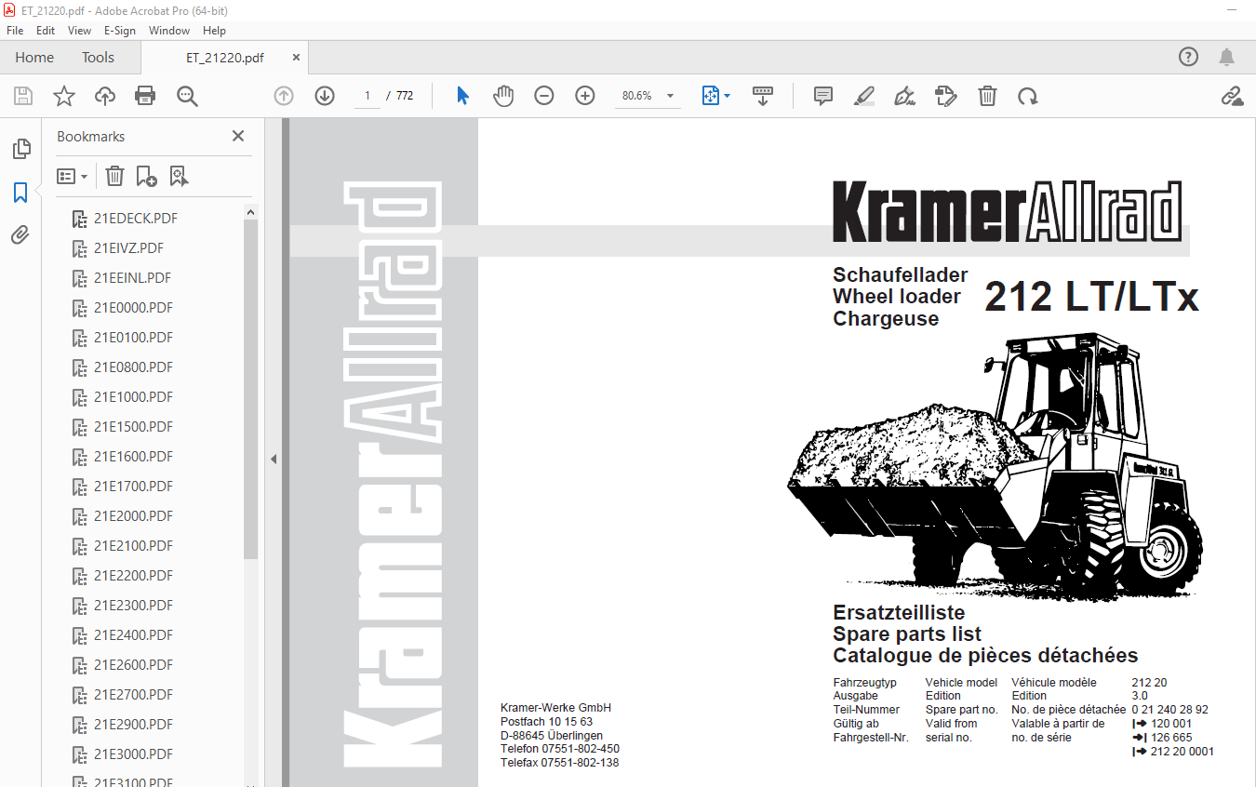Switch to the Home tab

[x=34, y=57]
